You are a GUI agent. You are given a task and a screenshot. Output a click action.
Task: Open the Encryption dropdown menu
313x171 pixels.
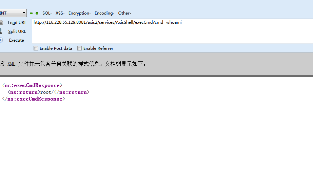[80, 13]
